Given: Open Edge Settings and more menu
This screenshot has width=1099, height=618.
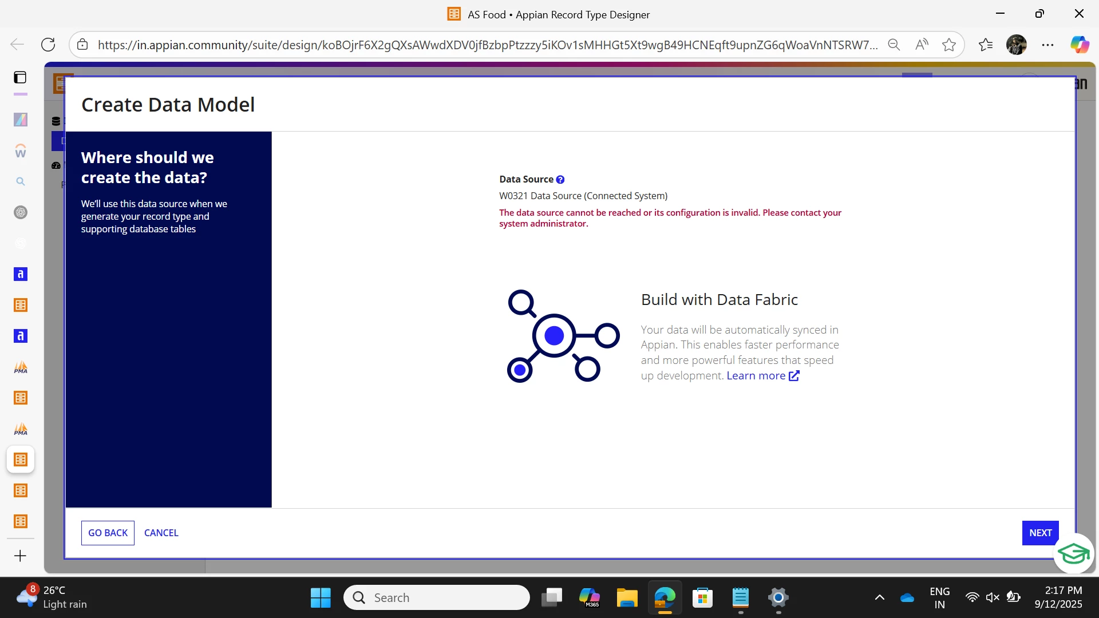Looking at the screenshot, I should pyautogui.click(x=1047, y=45).
